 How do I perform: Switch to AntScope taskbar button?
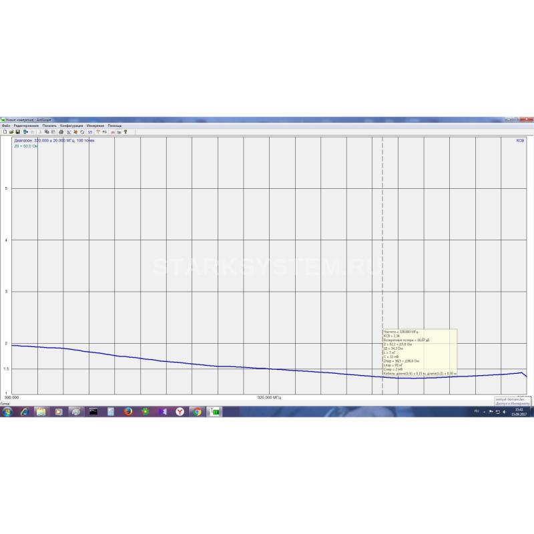click(x=214, y=412)
